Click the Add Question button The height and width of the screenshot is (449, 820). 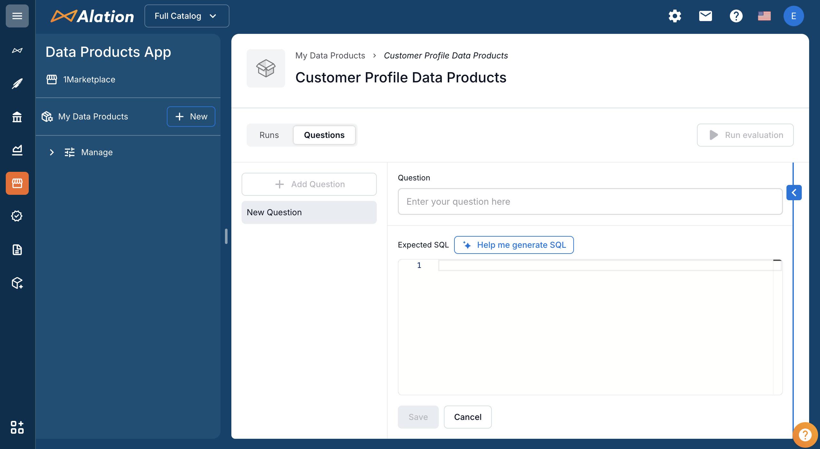click(309, 184)
